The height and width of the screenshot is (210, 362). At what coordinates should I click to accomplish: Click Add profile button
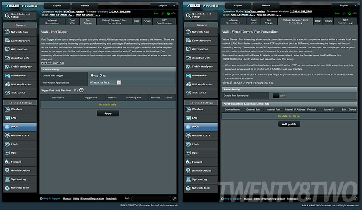click(289, 124)
